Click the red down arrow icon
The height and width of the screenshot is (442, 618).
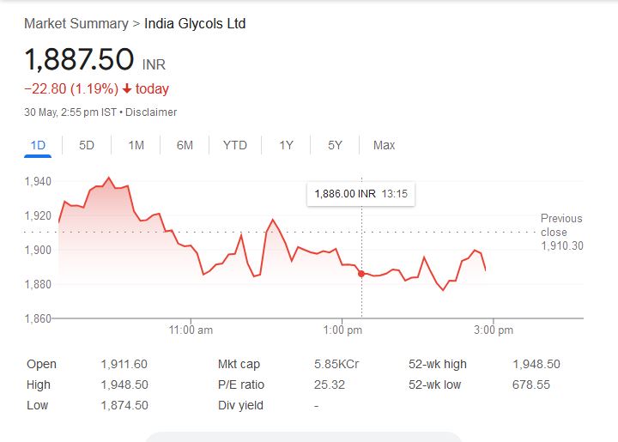(127, 89)
